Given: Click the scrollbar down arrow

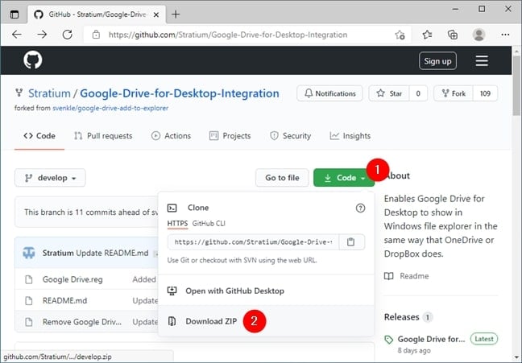Looking at the screenshot, I should click(516, 357).
